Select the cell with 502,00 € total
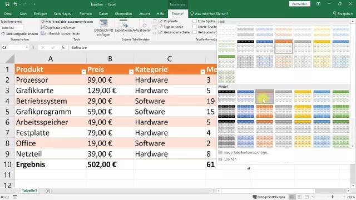 [x=110, y=164]
